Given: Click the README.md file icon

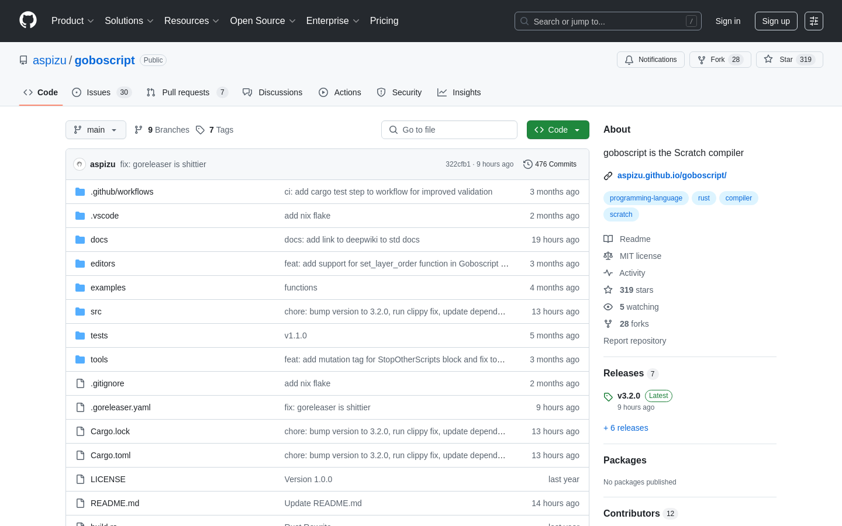Looking at the screenshot, I should (x=80, y=503).
